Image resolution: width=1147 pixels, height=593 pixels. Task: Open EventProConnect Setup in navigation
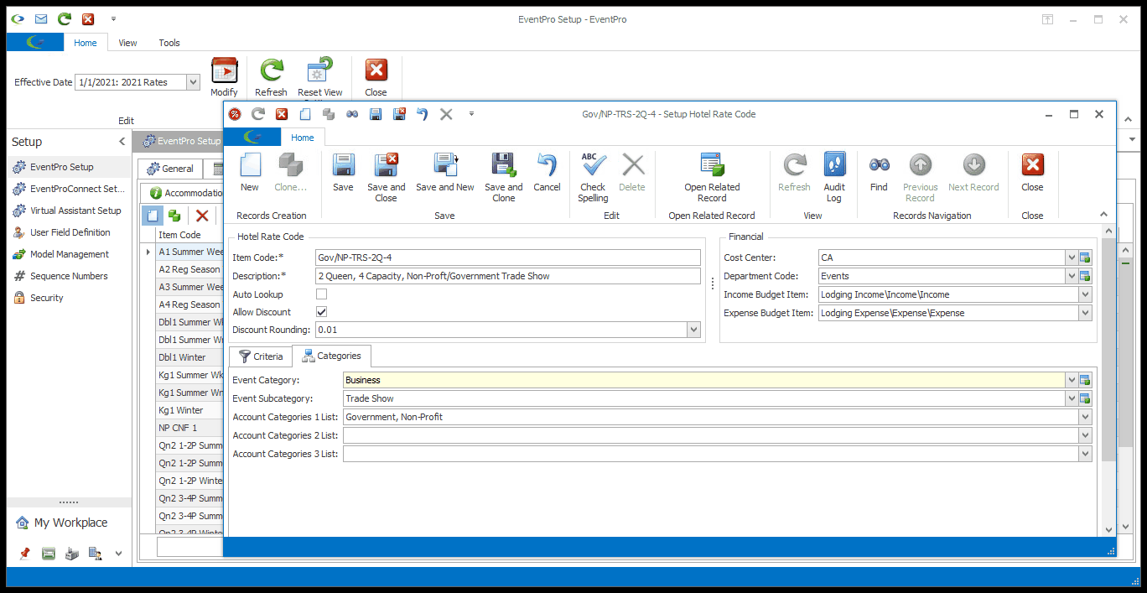tap(69, 189)
